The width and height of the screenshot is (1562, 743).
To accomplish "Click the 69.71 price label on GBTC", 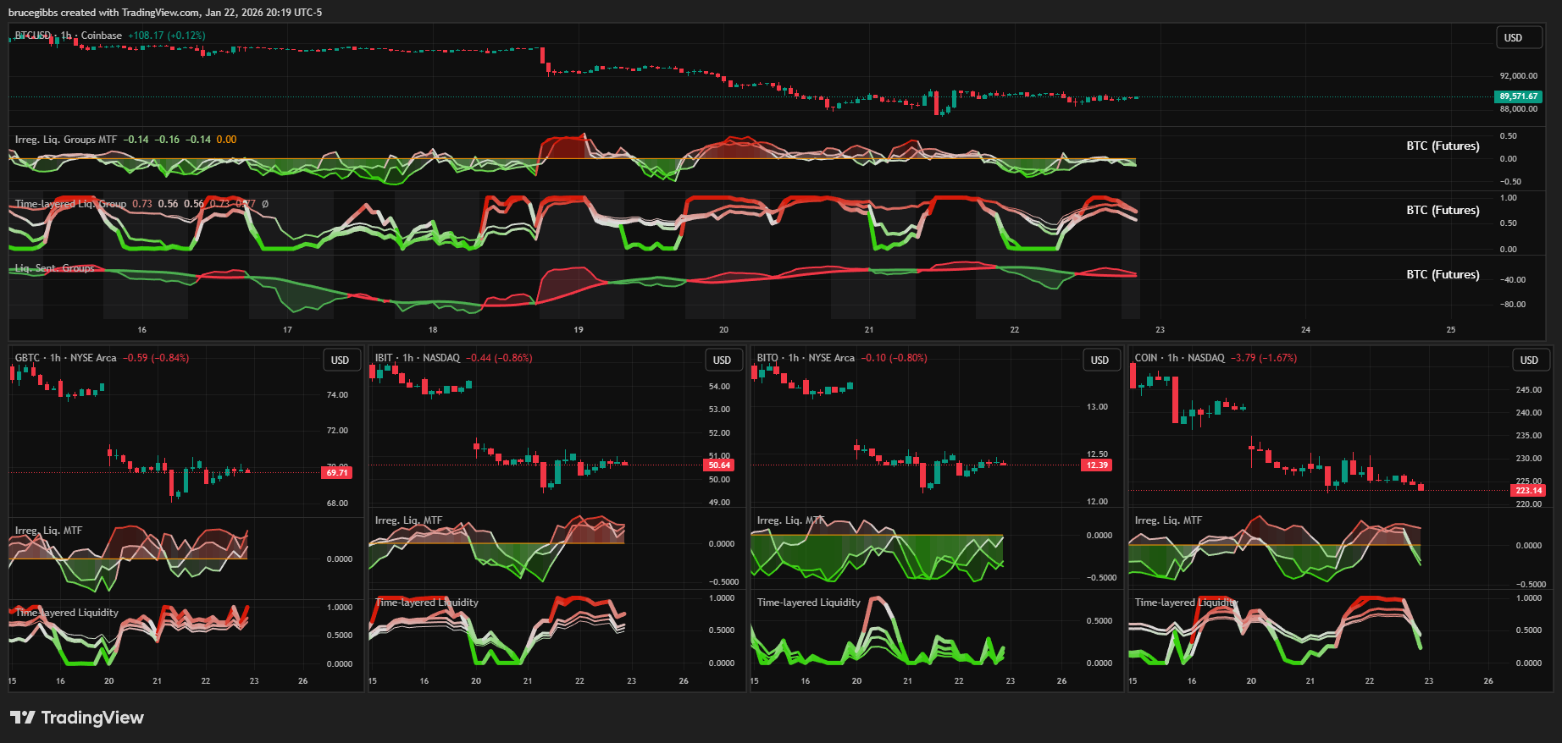I will coord(336,473).
